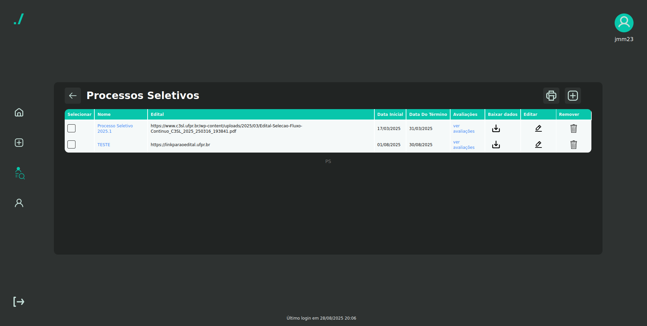Click the Avaliações column header
Image resolution: width=647 pixels, height=326 pixels.
tap(468, 115)
